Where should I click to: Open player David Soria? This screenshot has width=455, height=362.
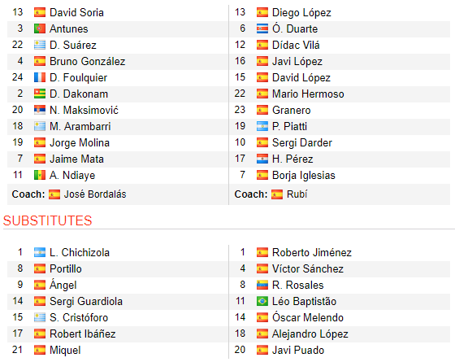pyautogui.click(x=76, y=12)
